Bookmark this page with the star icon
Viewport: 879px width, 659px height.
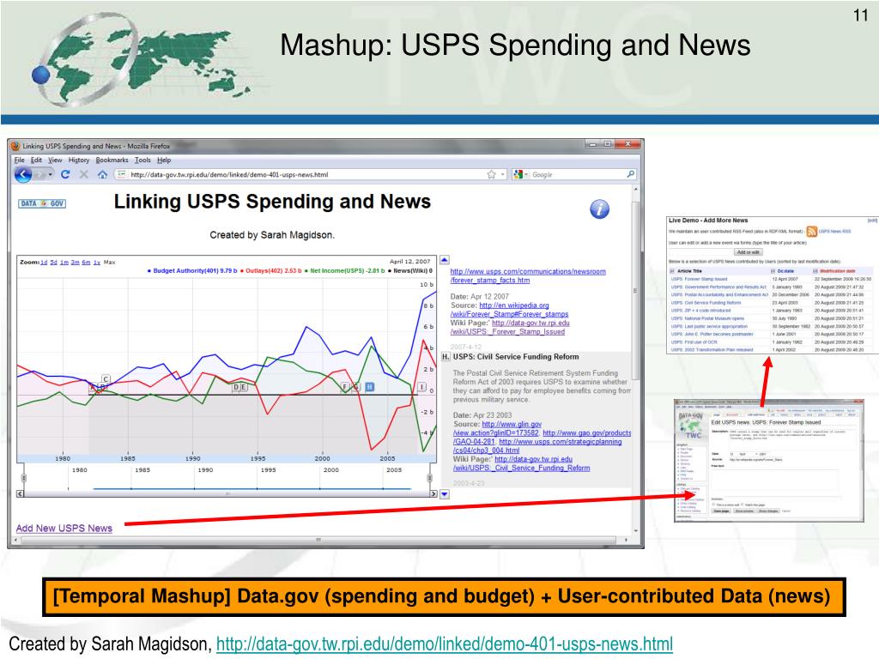[492, 174]
